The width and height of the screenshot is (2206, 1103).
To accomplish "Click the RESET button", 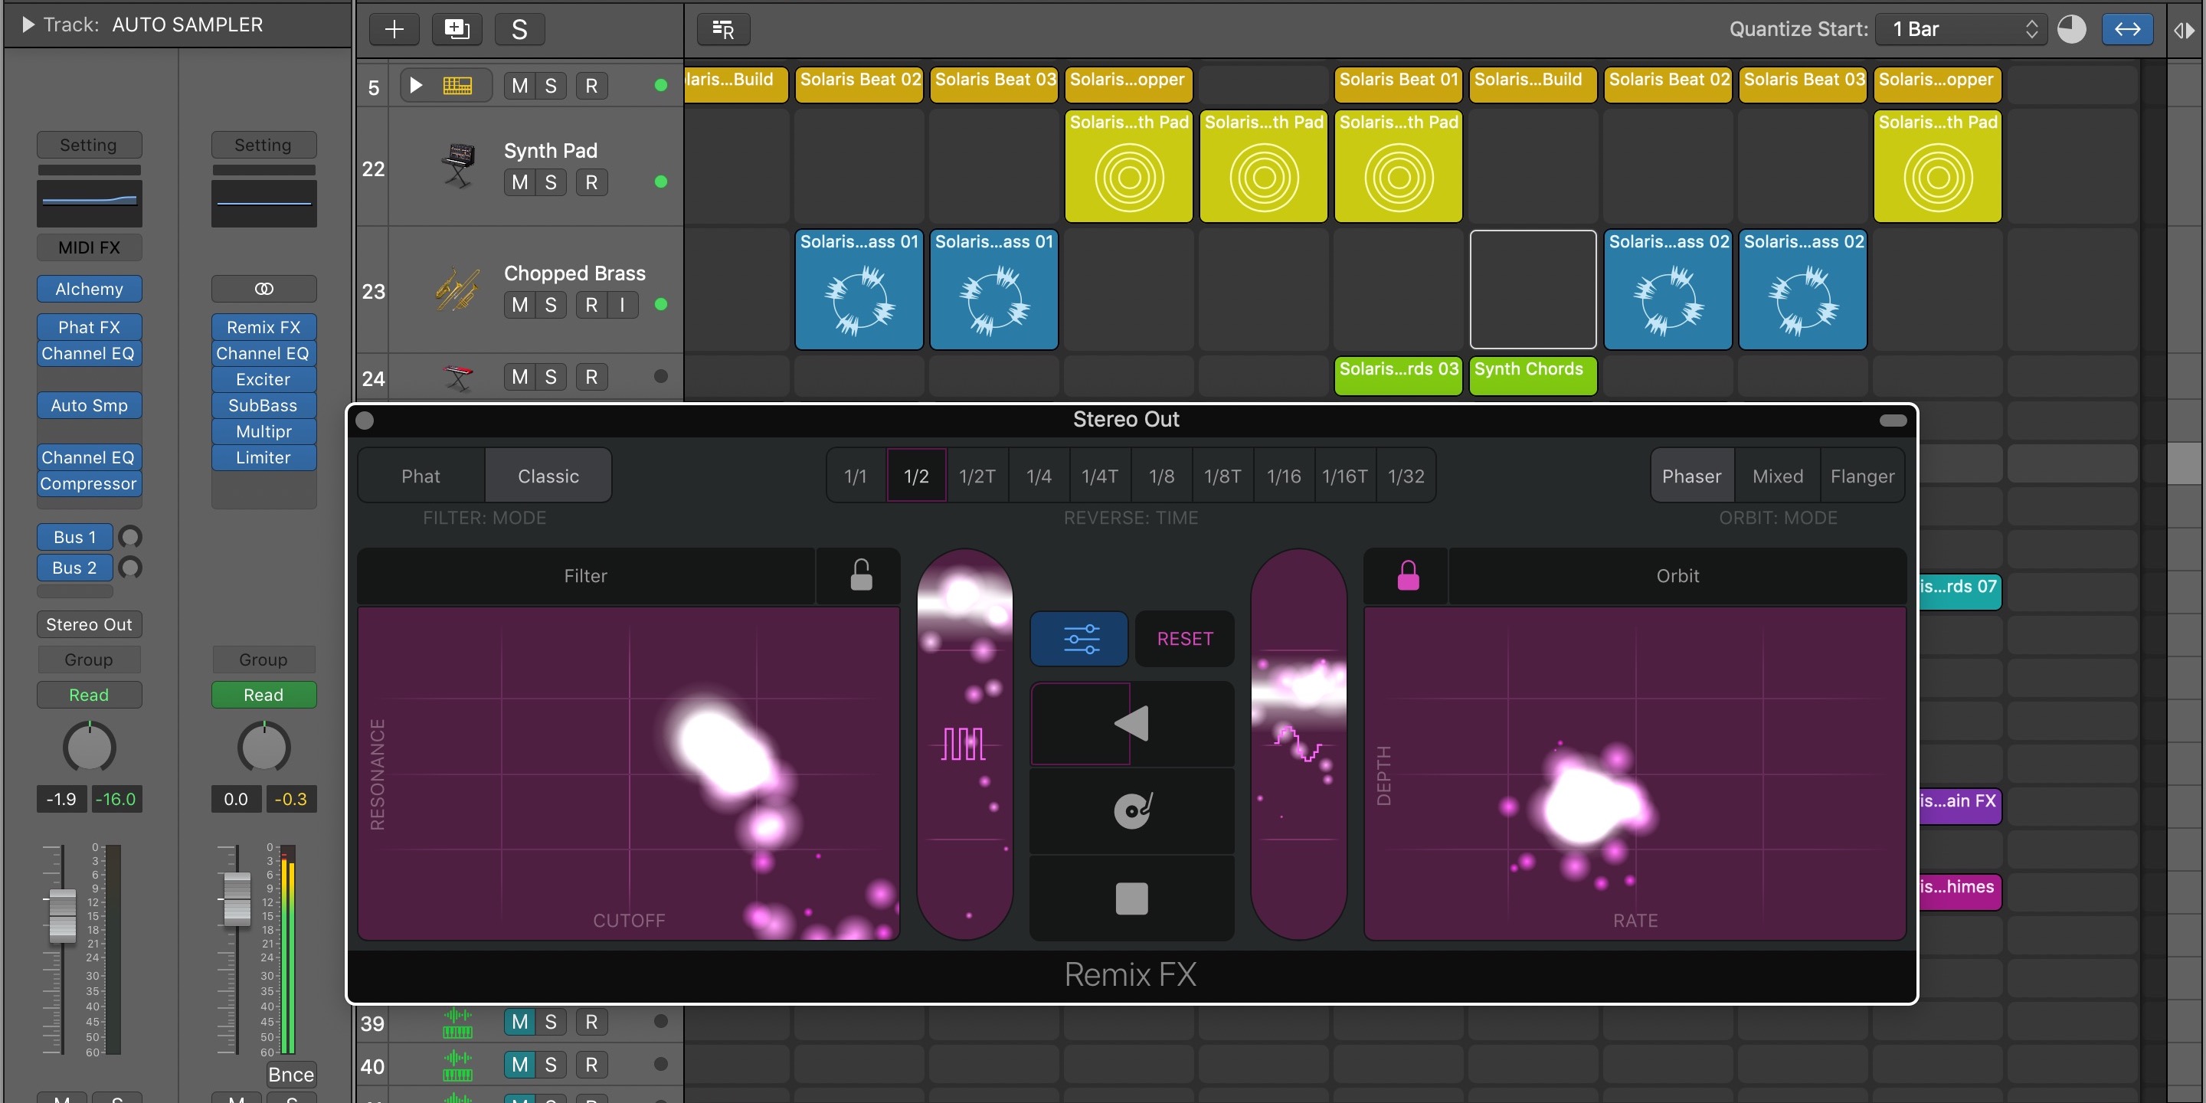I will pyautogui.click(x=1184, y=639).
